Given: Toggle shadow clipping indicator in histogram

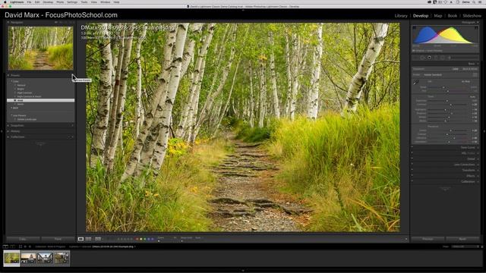Looking at the screenshot, I should pos(414,28).
